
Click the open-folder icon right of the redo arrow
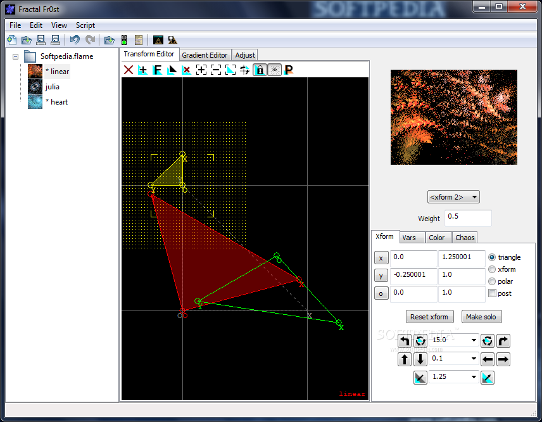tap(110, 40)
